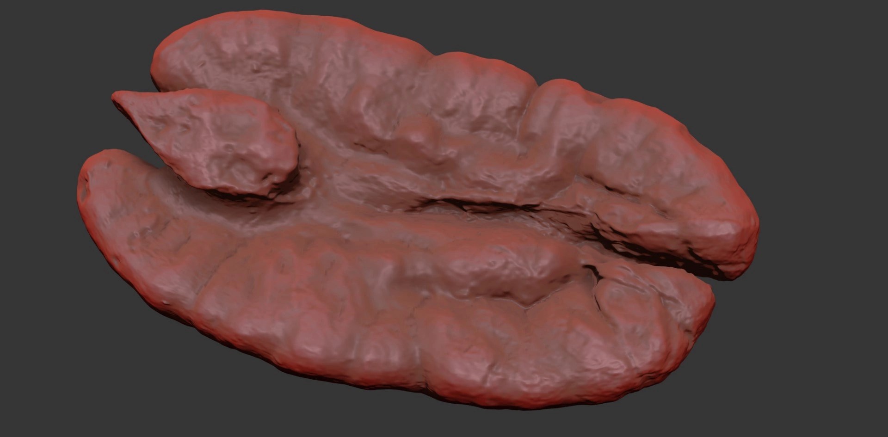Click the large lower lobe of the sculpt

pyautogui.click(x=370, y=314)
